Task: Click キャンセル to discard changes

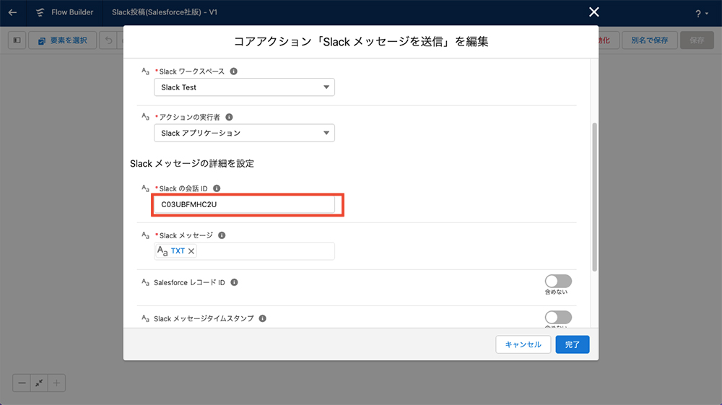Action: (523, 344)
